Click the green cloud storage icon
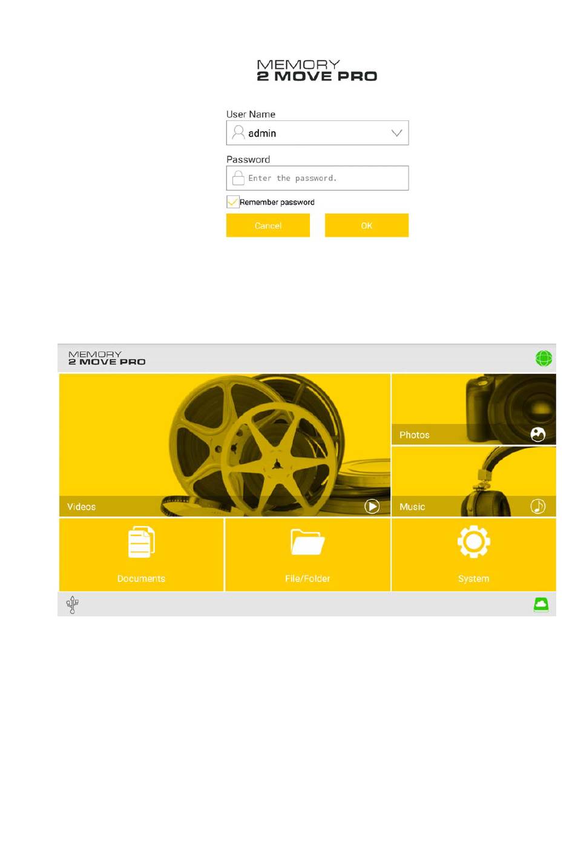575x845 pixels. tap(541, 604)
